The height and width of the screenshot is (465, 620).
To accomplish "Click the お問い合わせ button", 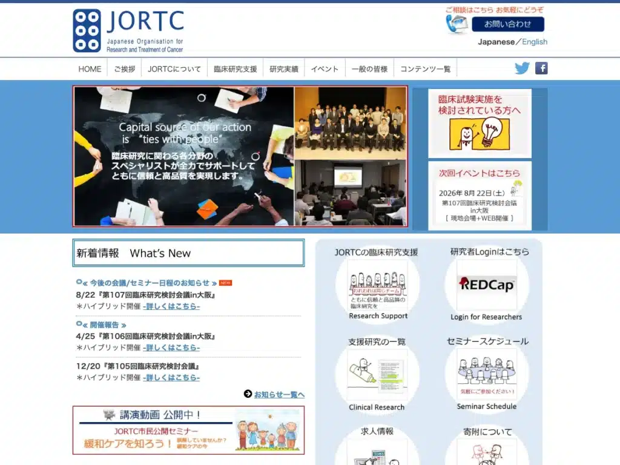I will point(508,24).
